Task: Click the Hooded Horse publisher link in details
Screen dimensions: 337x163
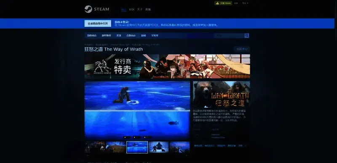Action: click(x=218, y=137)
